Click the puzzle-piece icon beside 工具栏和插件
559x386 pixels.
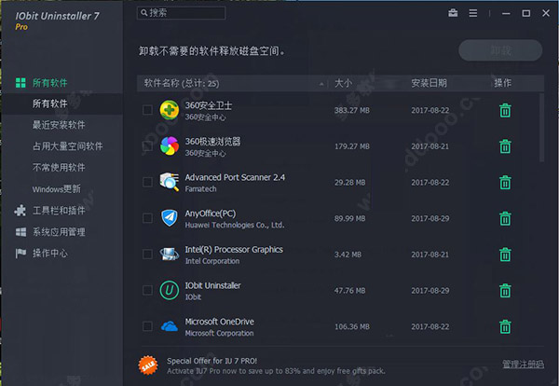[x=20, y=211]
